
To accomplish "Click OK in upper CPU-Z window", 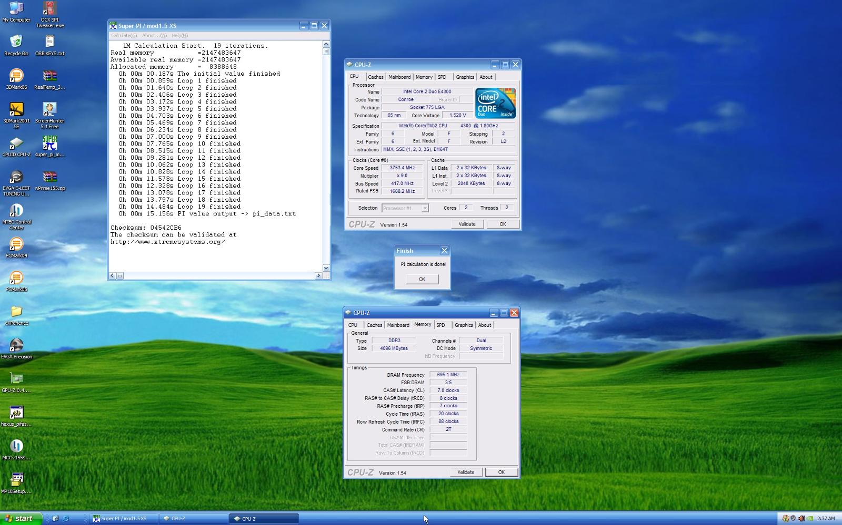I will (503, 224).
